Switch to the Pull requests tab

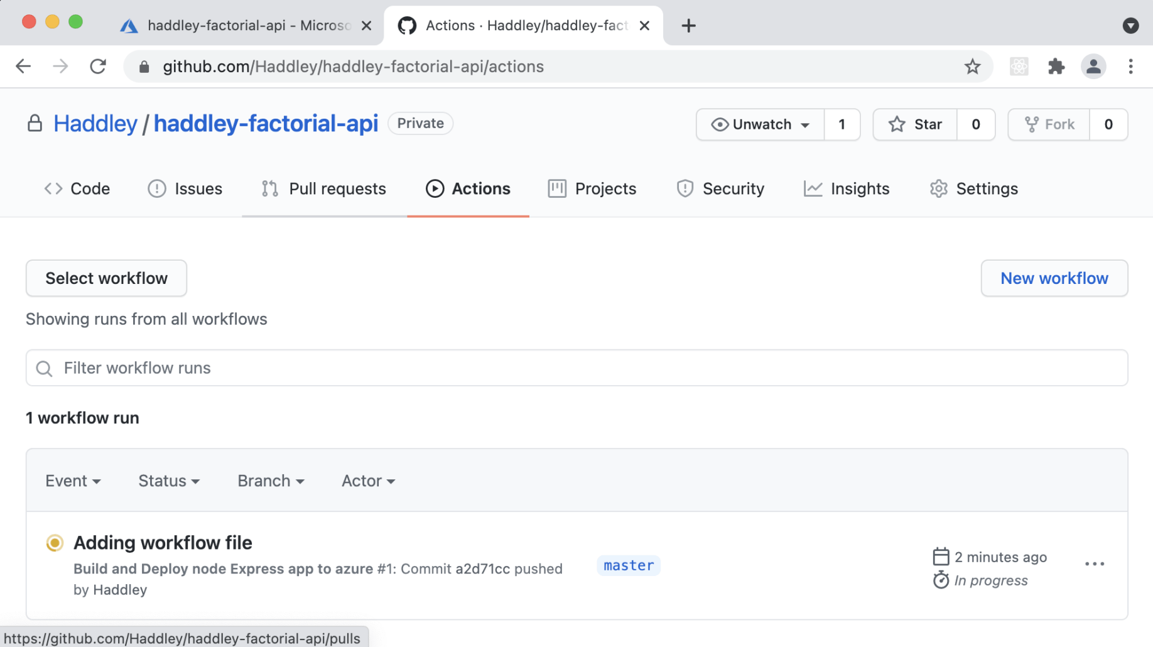point(324,189)
